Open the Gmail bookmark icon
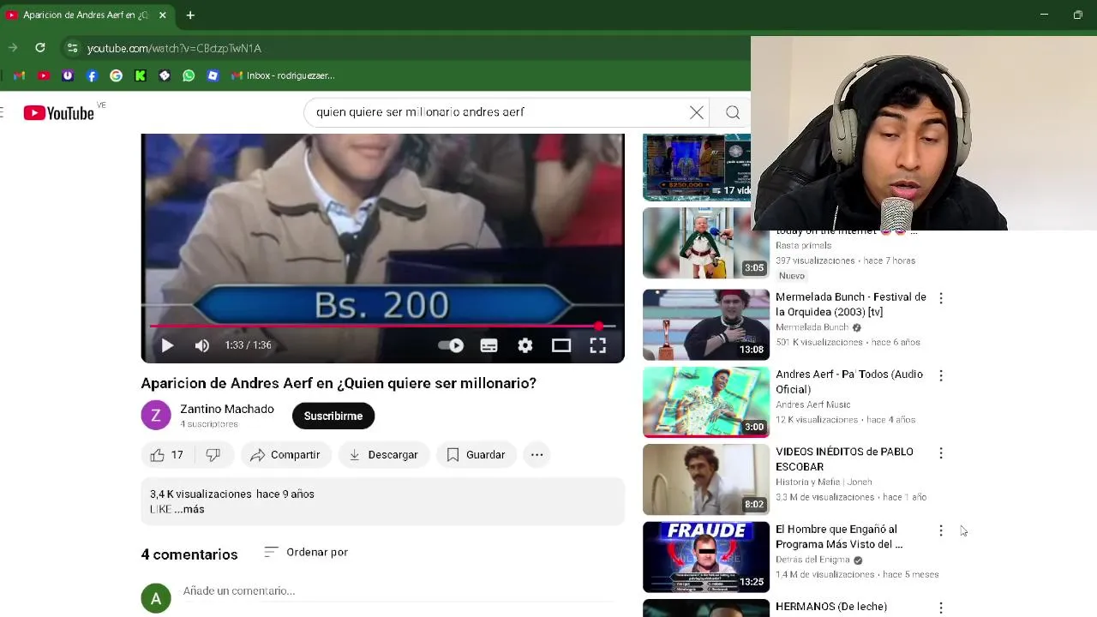The image size is (1097, 617). click(20, 75)
